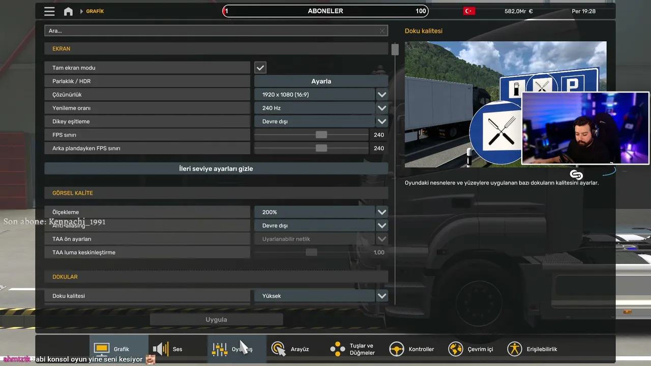Click İleri seviye ayarları gizle
Image resolution: width=651 pixels, height=366 pixels.
(216, 169)
